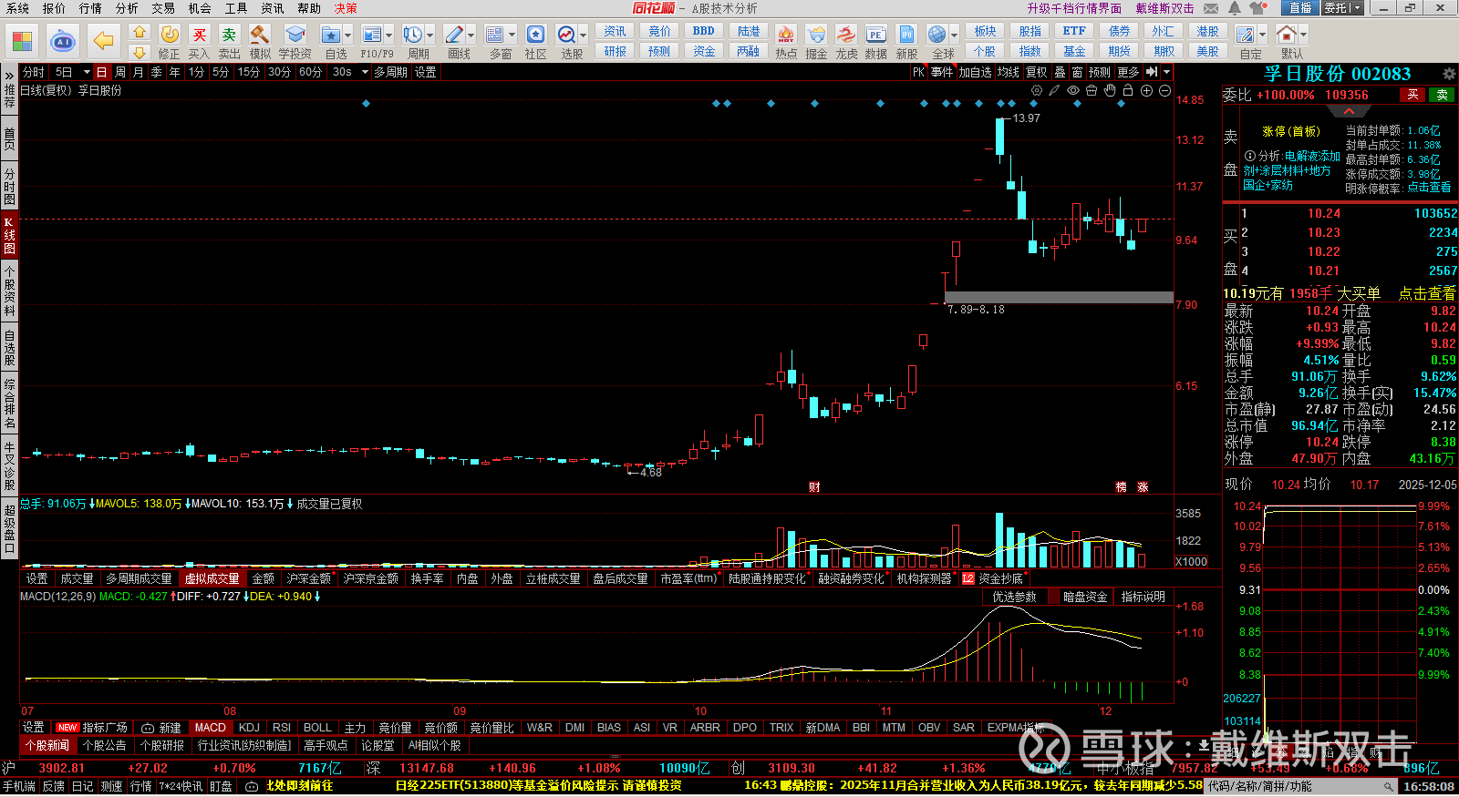This screenshot has height=797, width=1459.
Task: Open the 全球 dropdown arrow
Action: pyautogui.click(x=954, y=36)
